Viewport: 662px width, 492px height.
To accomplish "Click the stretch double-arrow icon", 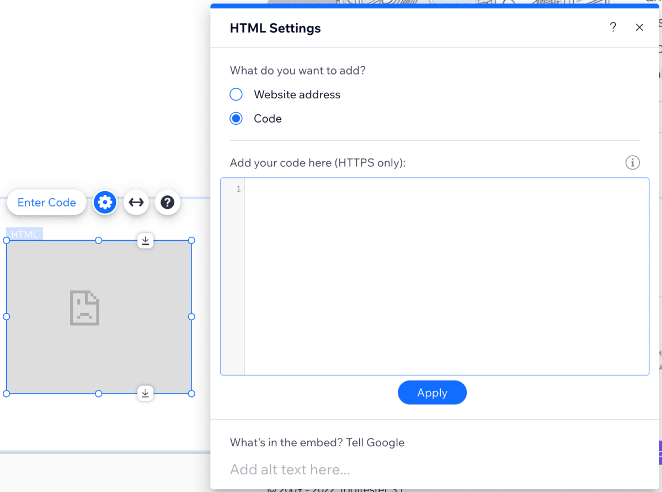I will tap(136, 203).
